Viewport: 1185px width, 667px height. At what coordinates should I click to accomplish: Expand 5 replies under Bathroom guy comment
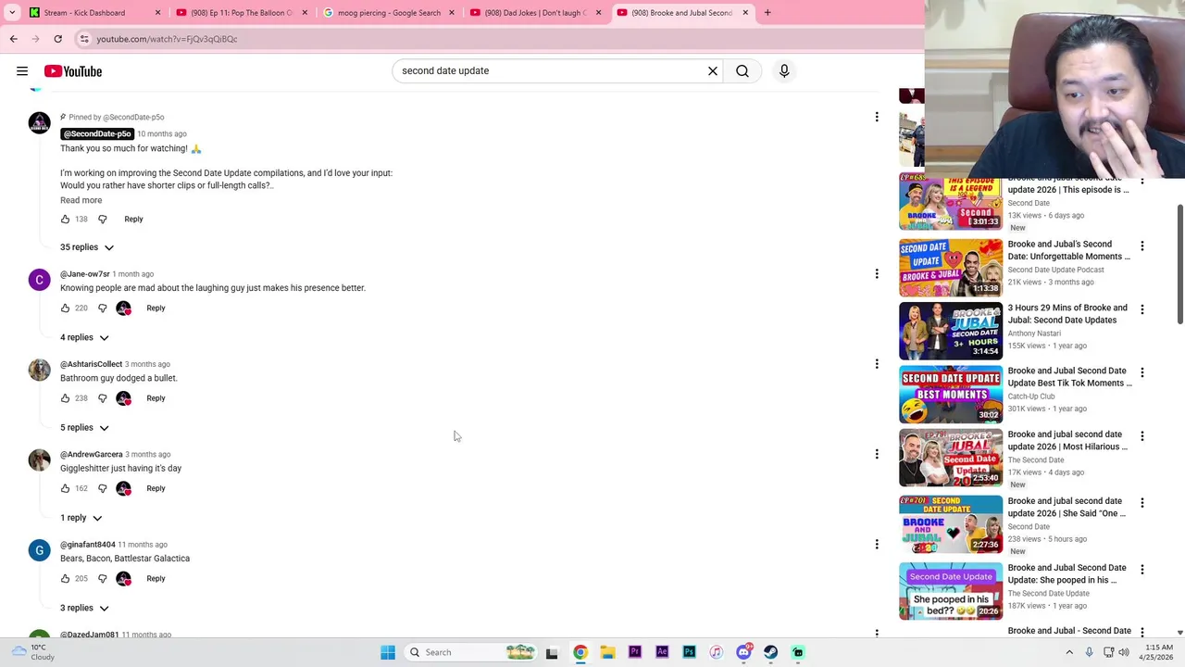click(x=84, y=427)
